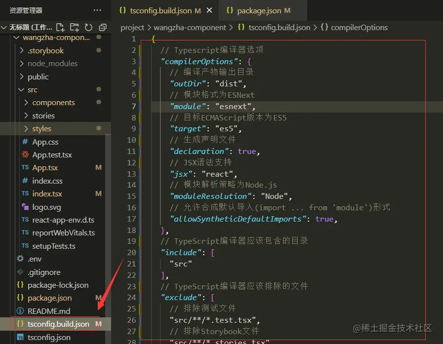Click the "Node" value on line 15
Screen dimensions: 443x344
[x=274, y=196]
